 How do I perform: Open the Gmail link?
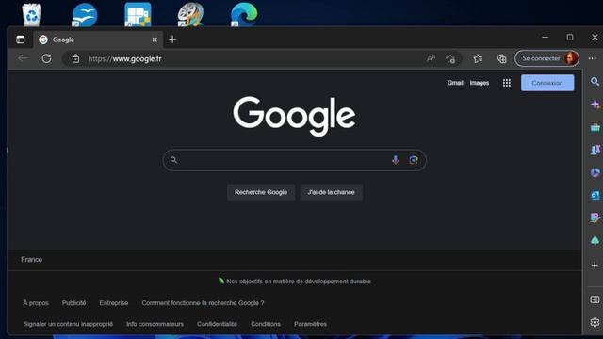(x=455, y=83)
